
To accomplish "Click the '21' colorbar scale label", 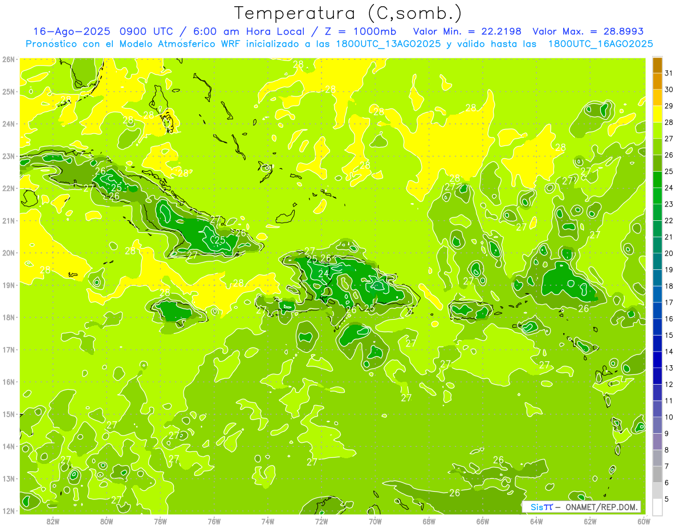I will 669,237.
